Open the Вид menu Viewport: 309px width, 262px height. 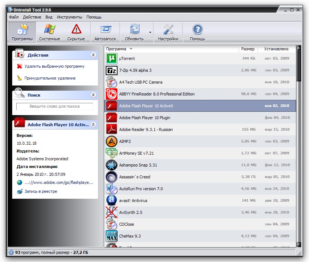(x=49, y=17)
